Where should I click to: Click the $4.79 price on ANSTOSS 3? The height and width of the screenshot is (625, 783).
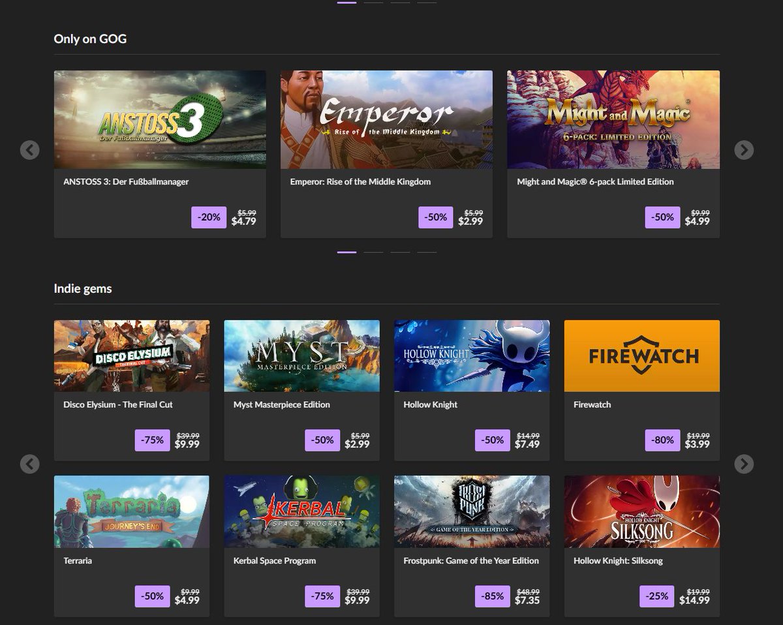(243, 222)
